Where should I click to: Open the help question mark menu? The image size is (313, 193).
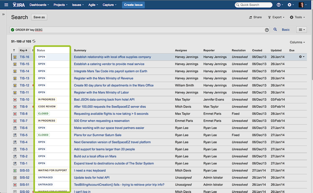point(280,5)
